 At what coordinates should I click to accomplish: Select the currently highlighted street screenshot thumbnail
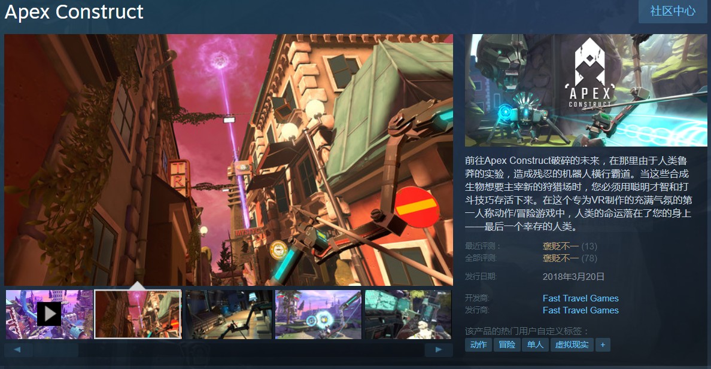coord(138,314)
